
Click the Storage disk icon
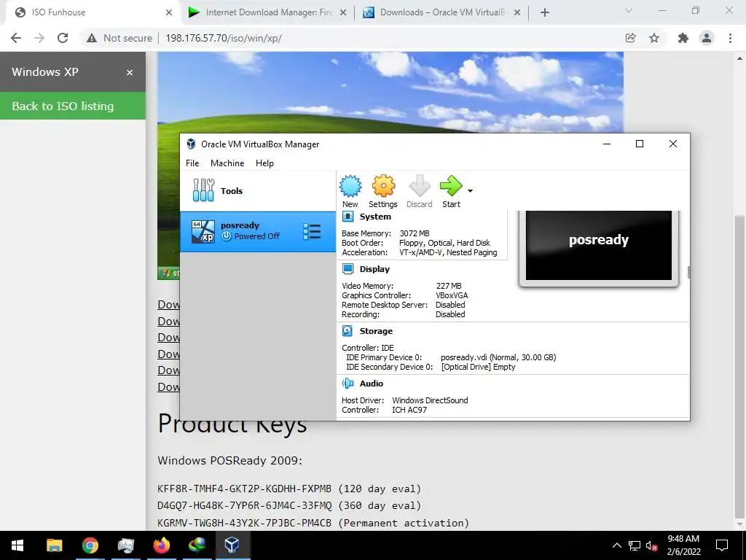tap(348, 331)
